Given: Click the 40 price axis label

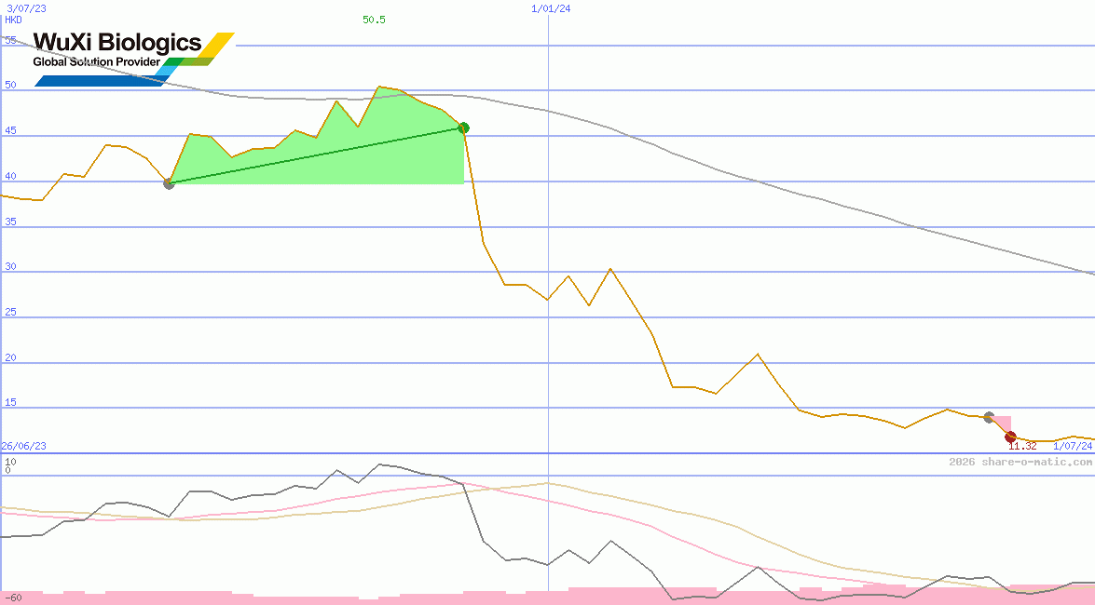Looking at the screenshot, I should 10,176.
